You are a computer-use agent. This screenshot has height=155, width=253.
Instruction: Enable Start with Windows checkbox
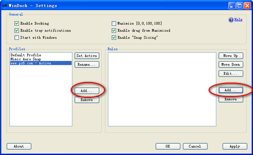[x=16, y=38]
